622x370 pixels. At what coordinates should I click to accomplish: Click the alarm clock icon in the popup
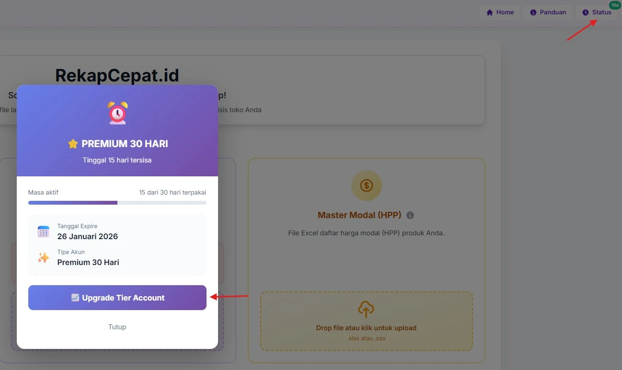(x=117, y=113)
